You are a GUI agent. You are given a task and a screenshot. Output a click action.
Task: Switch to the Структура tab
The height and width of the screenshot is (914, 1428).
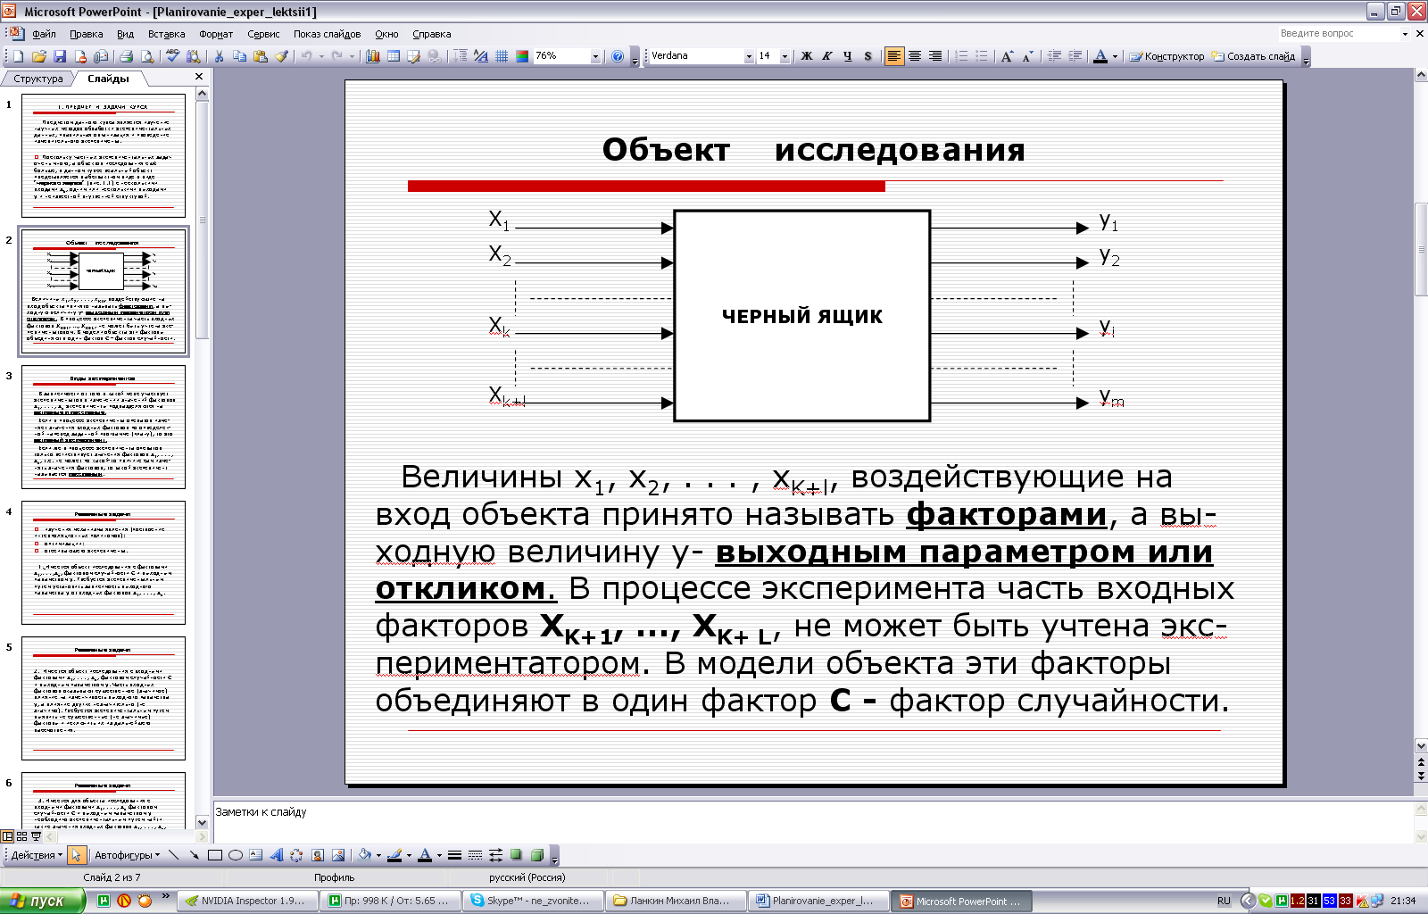coord(38,79)
